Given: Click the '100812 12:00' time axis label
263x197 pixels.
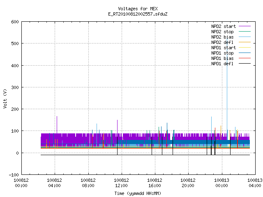Looking at the screenshot, I should point(122,183).
